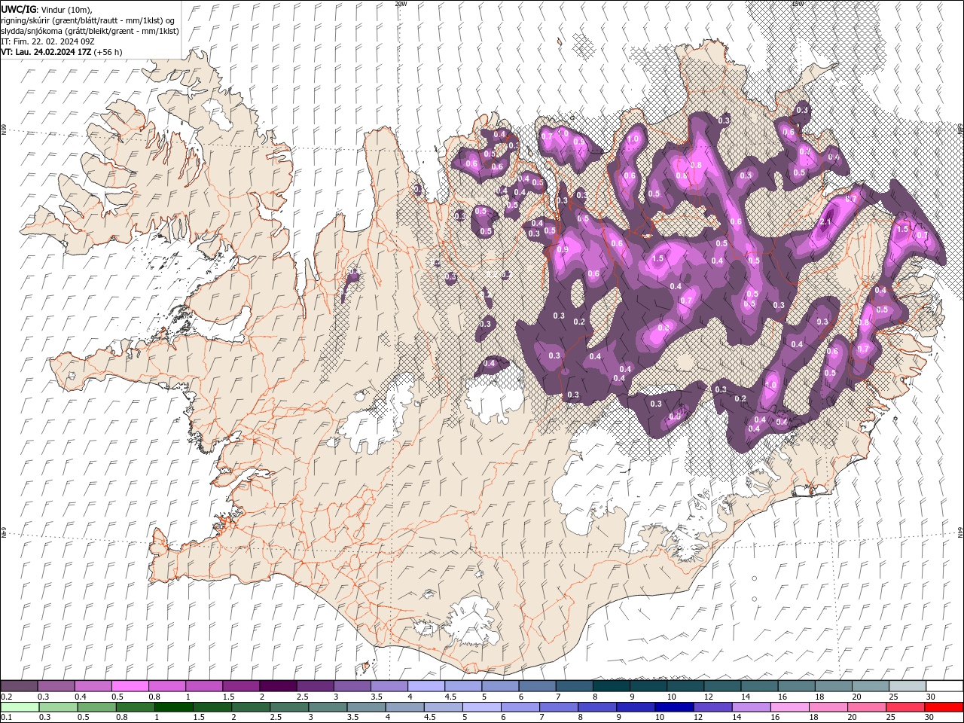
Task: Click the '64N' latitude label on right edge
Action: pos(959,532)
